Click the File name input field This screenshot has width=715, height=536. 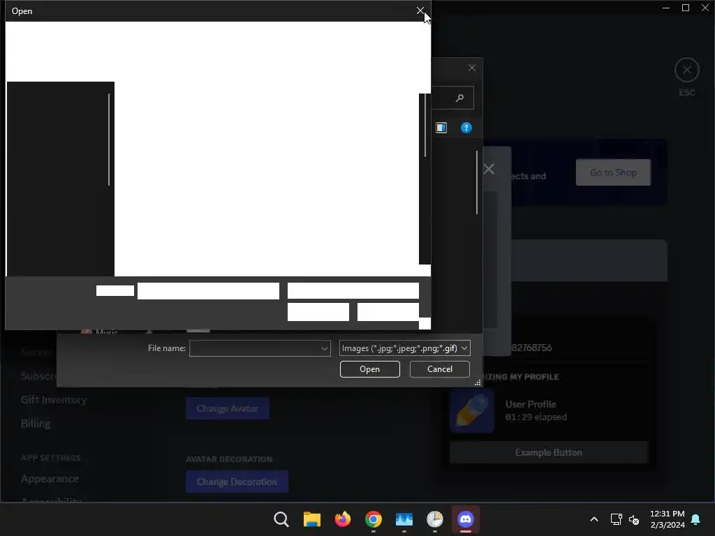[260, 348]
